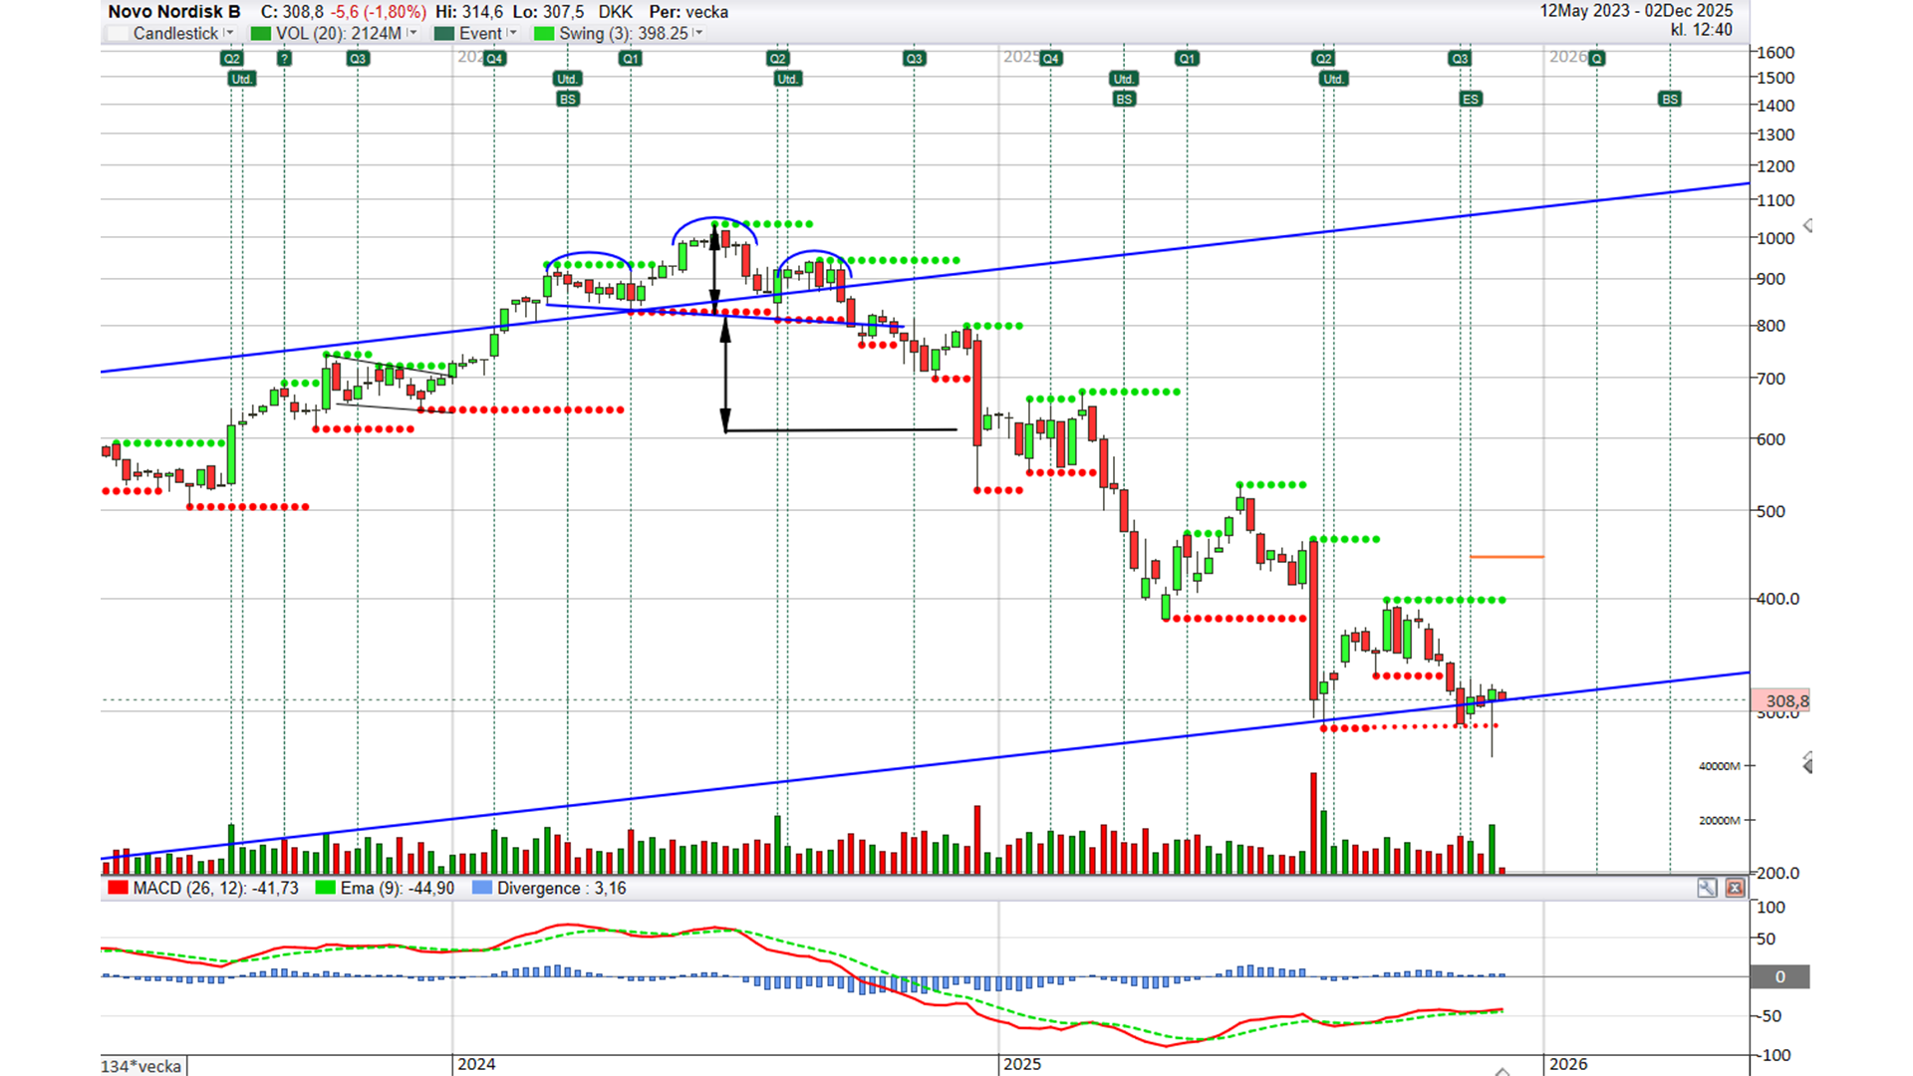
Task: Click the 134*vecka timeframe label
Action: [140, 1065]
